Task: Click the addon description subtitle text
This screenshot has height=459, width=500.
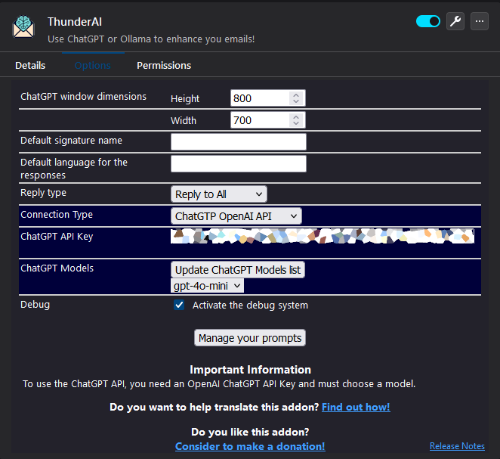Action: pyautogui.click(x=151, y=39)
